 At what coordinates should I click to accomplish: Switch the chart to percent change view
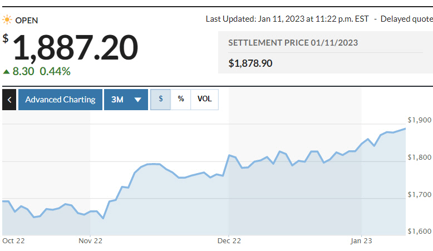pos(181,100)
